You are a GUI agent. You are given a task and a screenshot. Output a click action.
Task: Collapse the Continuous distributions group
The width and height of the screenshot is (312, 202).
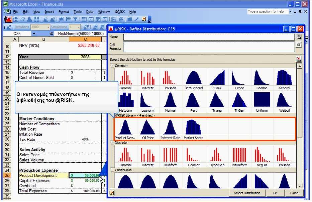click(112, 170)
